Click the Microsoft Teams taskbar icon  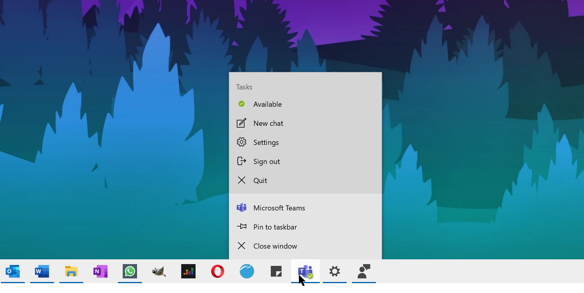[x=305, y=271]
